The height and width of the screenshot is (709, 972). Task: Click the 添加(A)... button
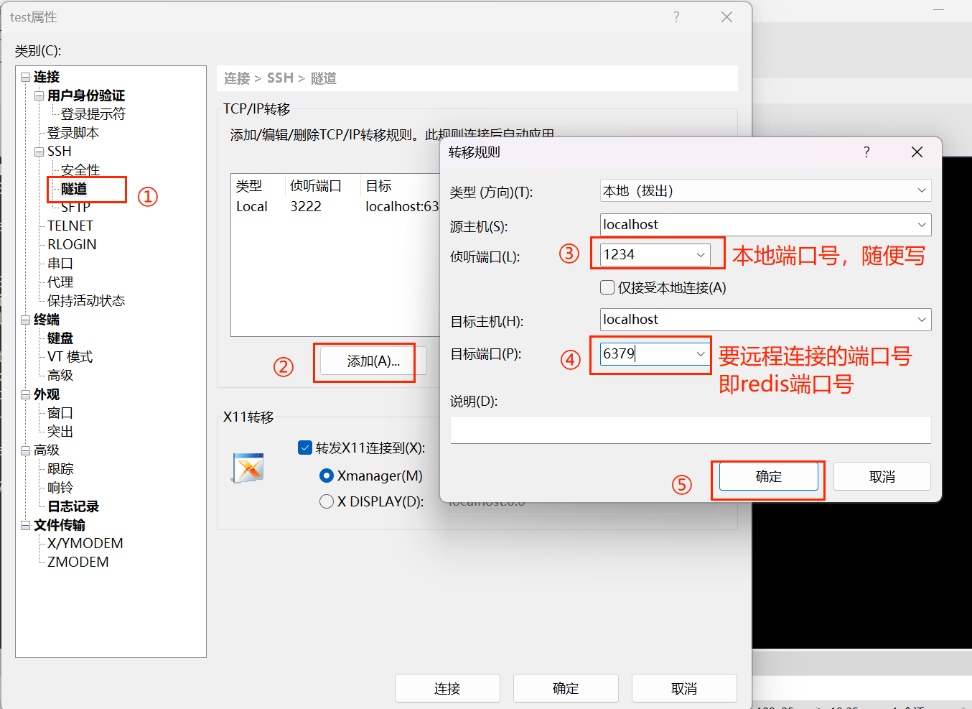click(373, 361)
